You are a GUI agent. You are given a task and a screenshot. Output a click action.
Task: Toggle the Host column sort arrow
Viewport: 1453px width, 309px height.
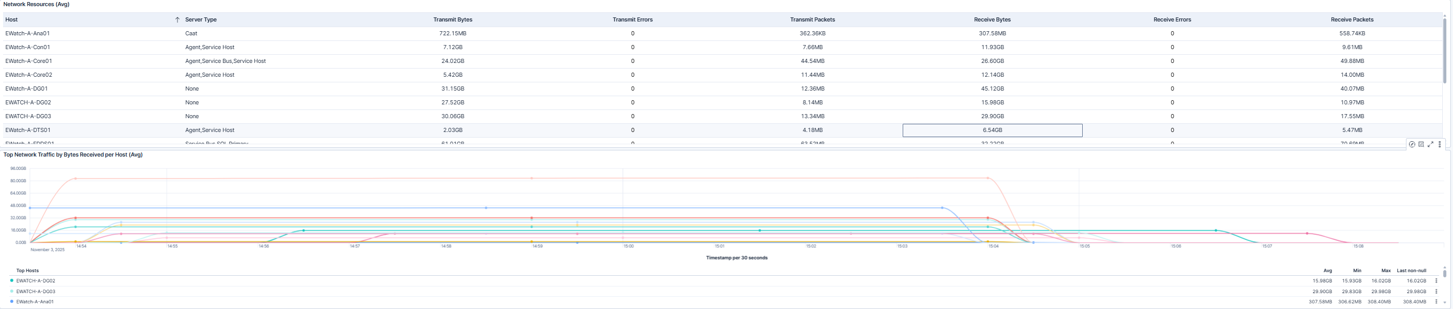(x=177, y=20)
